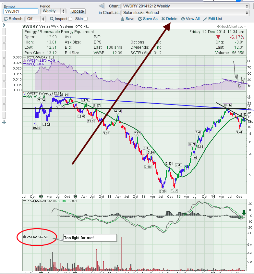The height and width of the screenshot is (274, 254).
Task: Click the 14.94 peak label
Action: tap(117, 111)
